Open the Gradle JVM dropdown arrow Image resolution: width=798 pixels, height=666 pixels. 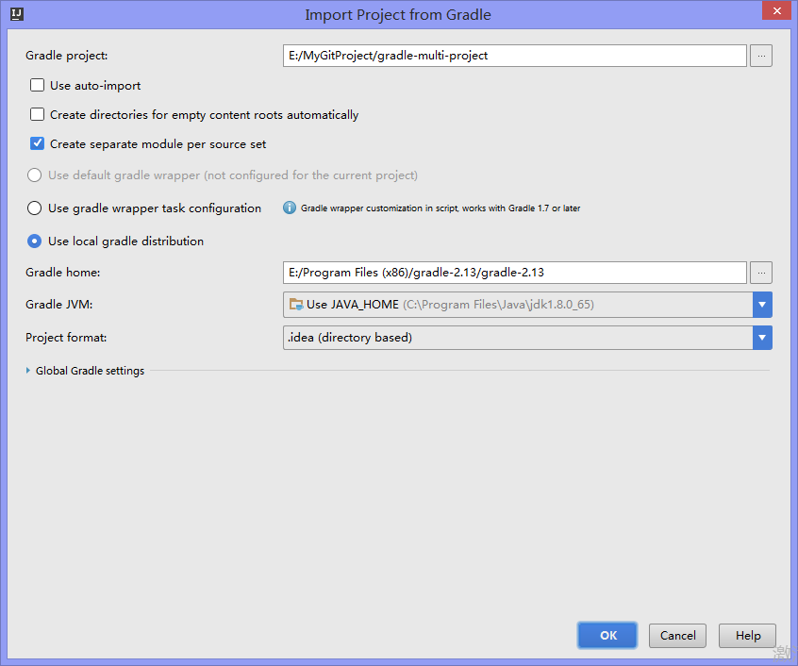[x=762, y=305]
